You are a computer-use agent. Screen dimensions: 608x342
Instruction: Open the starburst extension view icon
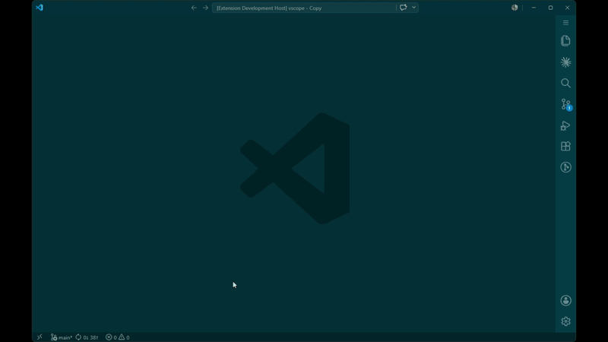(x=565, y=62)
